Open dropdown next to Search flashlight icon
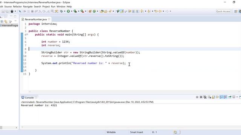 113,11
